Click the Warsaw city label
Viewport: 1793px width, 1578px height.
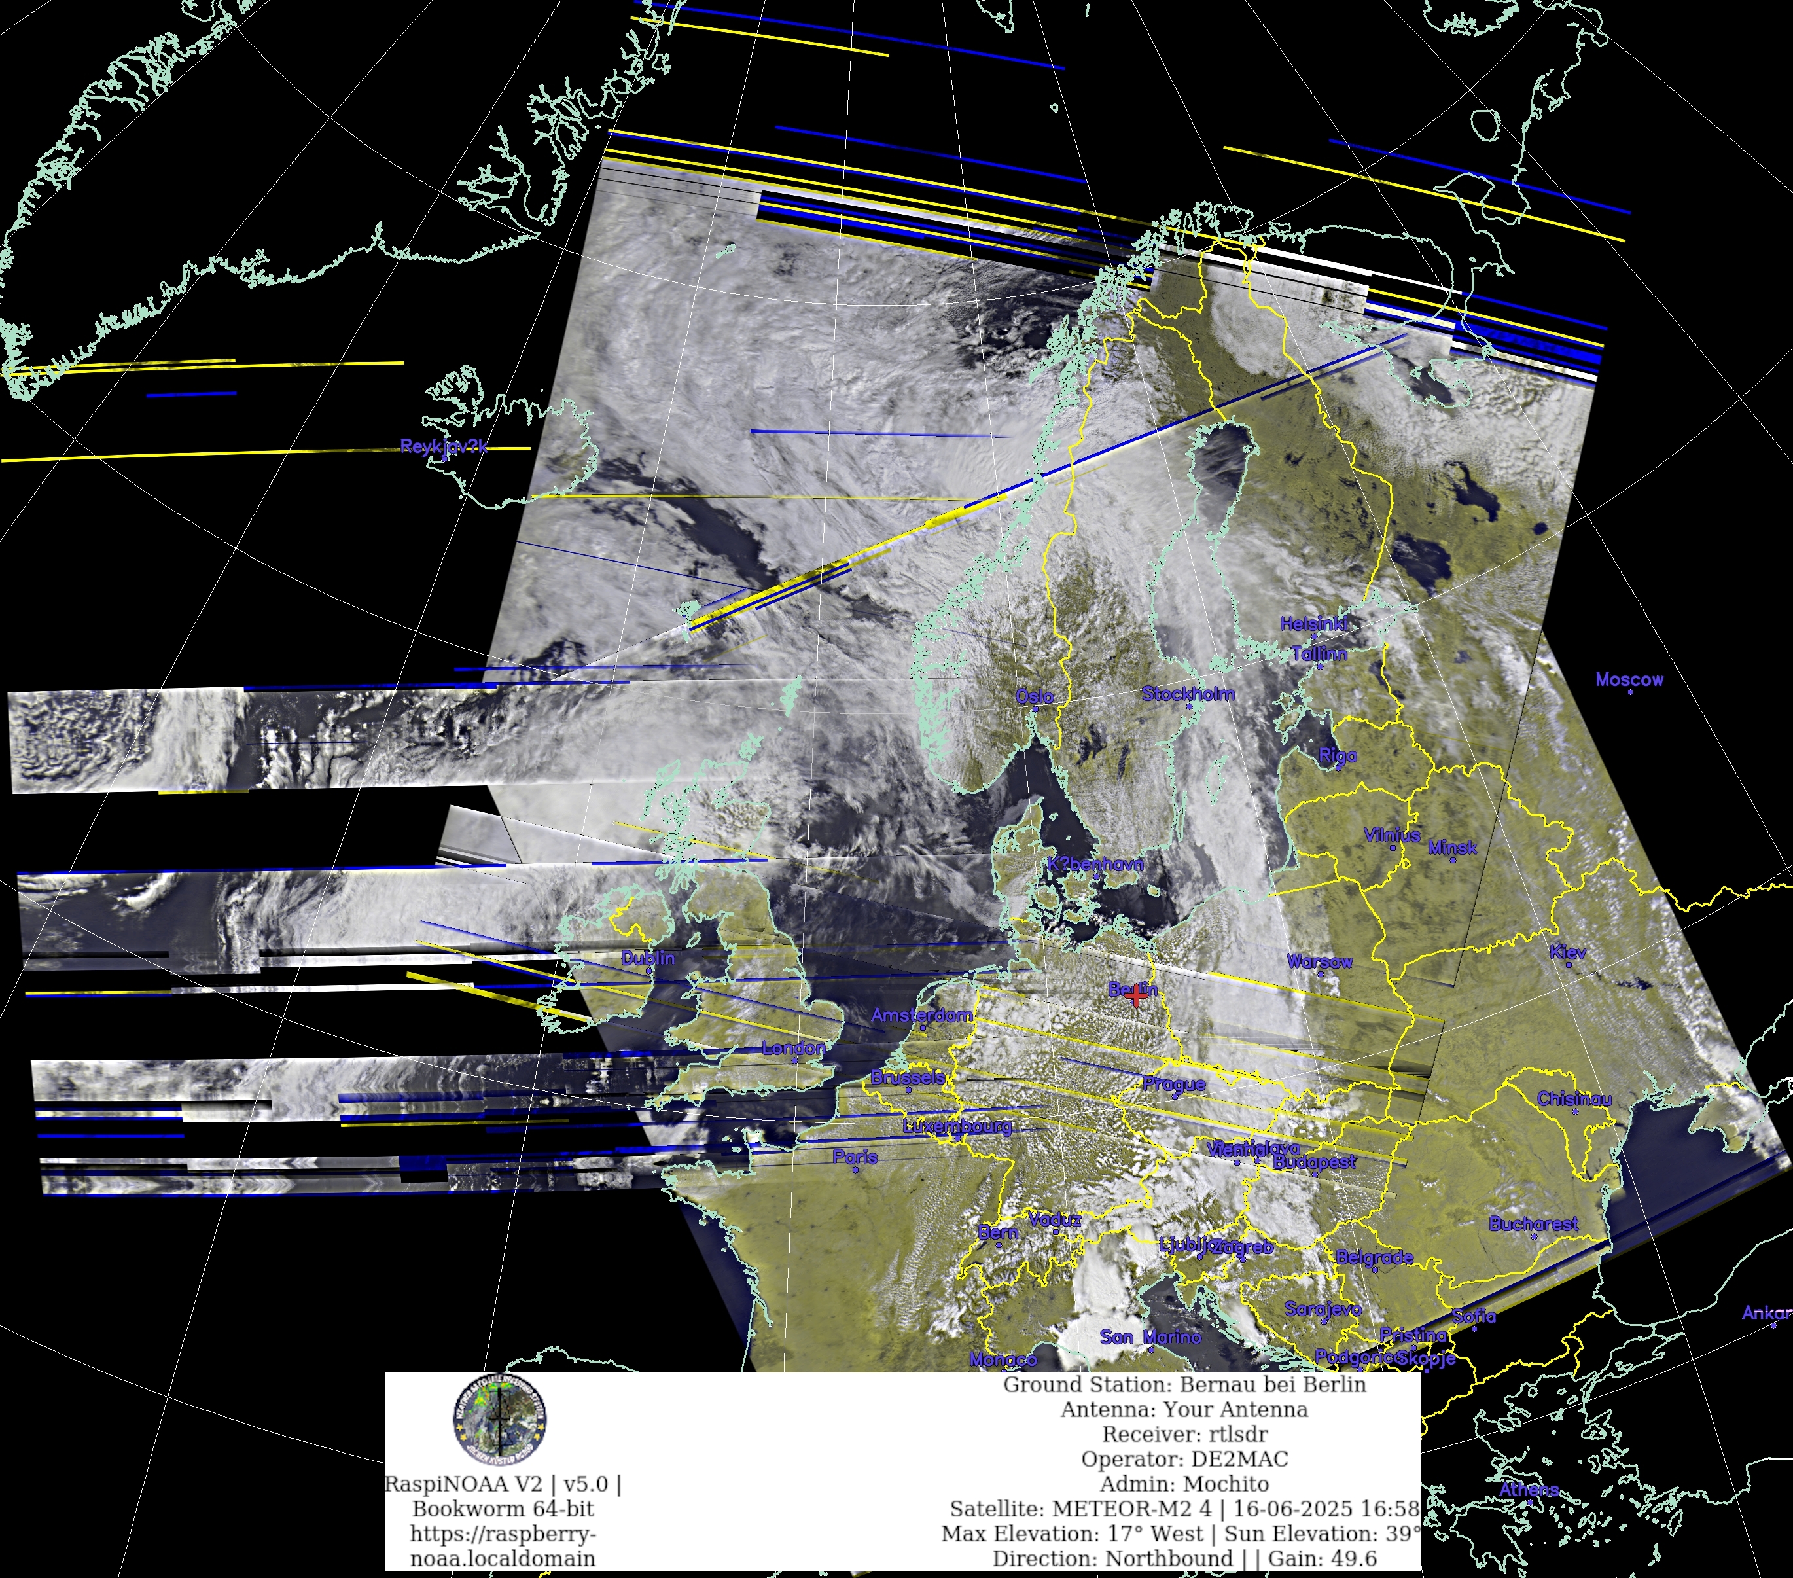click(x=1319, y=961)
